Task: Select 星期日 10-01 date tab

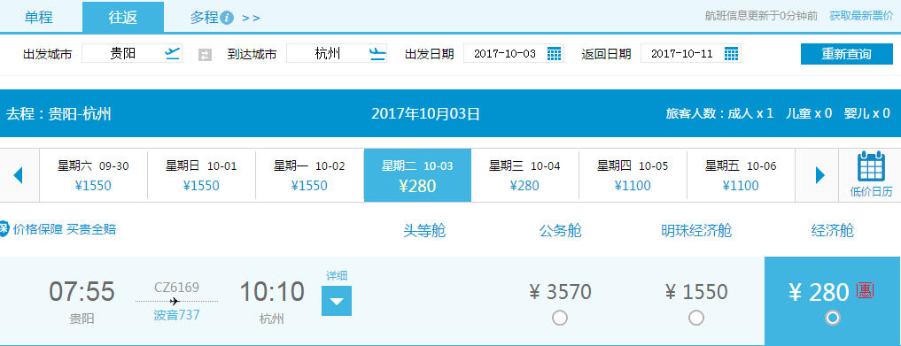Action: click(x=201, y=175)
